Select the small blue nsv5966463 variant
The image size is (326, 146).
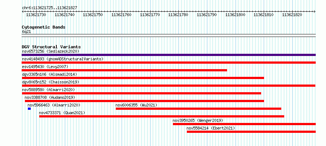point(29,109)
